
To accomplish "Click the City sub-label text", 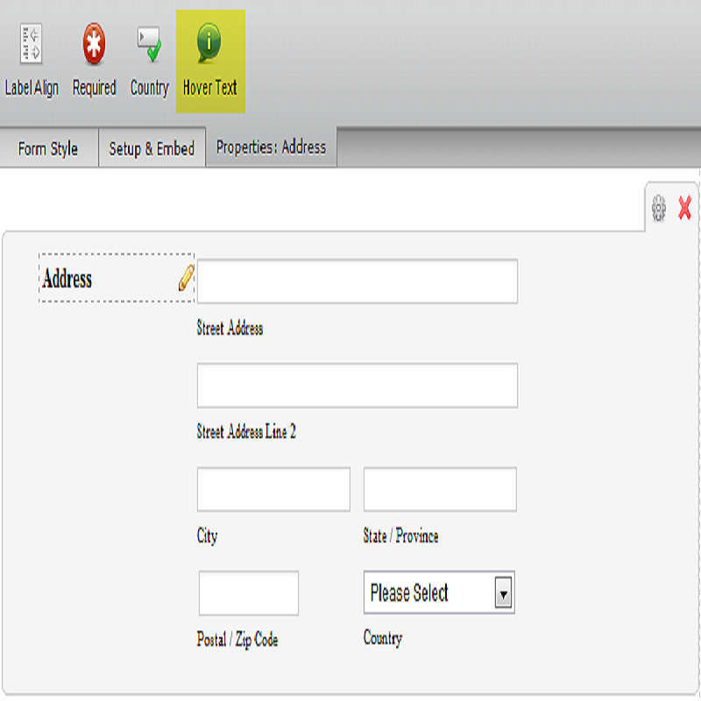I will click(207, 536).
